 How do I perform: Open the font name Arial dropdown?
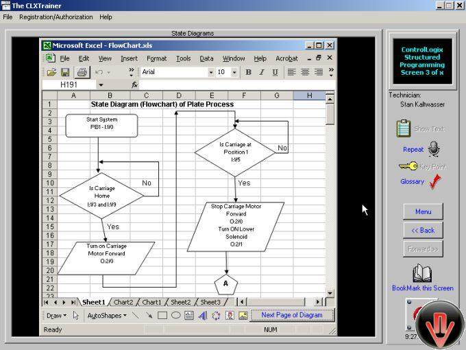[x=210, y=72]
